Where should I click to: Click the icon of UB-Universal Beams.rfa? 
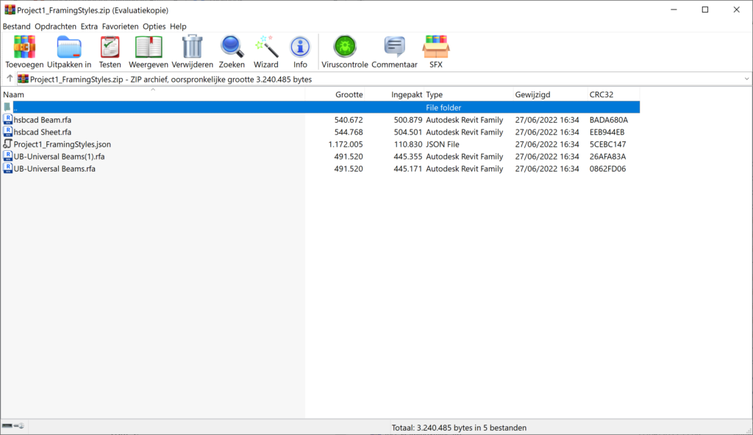[x=7, y=169]
